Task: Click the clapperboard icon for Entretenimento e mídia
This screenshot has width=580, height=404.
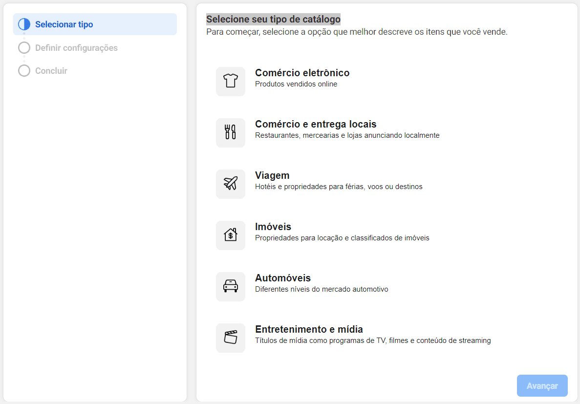Action: coord(230,338)
